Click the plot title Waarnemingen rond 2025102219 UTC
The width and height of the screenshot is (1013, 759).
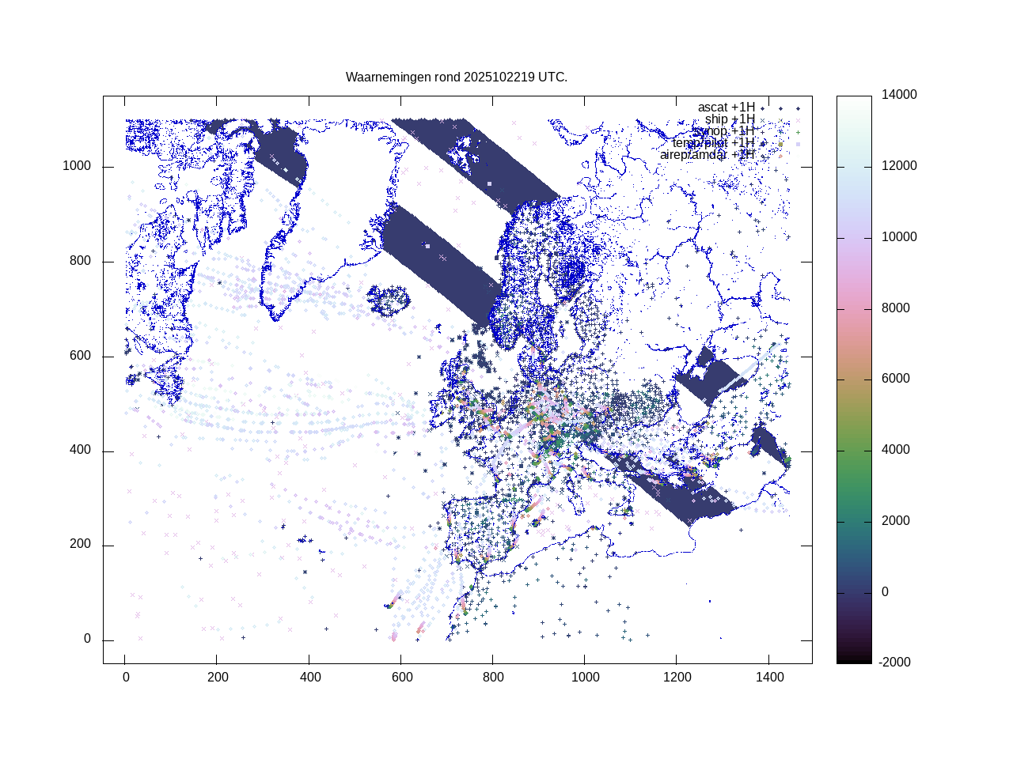pyautogui.click(x=457, y=77)
